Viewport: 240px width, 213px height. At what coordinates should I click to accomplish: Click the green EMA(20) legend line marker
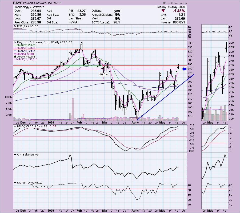click(x=15, y=45)
